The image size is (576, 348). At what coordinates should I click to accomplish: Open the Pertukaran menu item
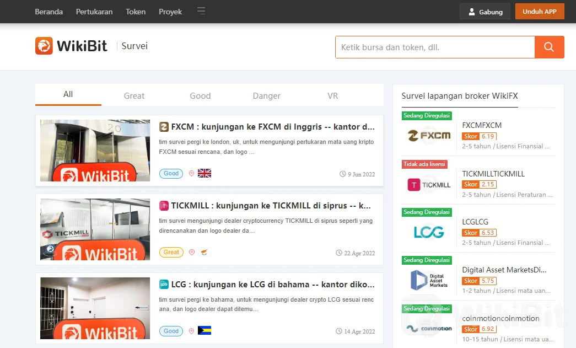[x=94, y=12]
